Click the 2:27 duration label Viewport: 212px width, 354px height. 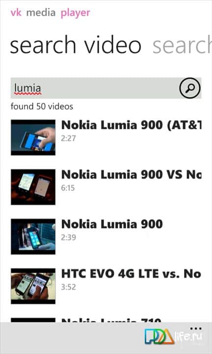(68, 138)
